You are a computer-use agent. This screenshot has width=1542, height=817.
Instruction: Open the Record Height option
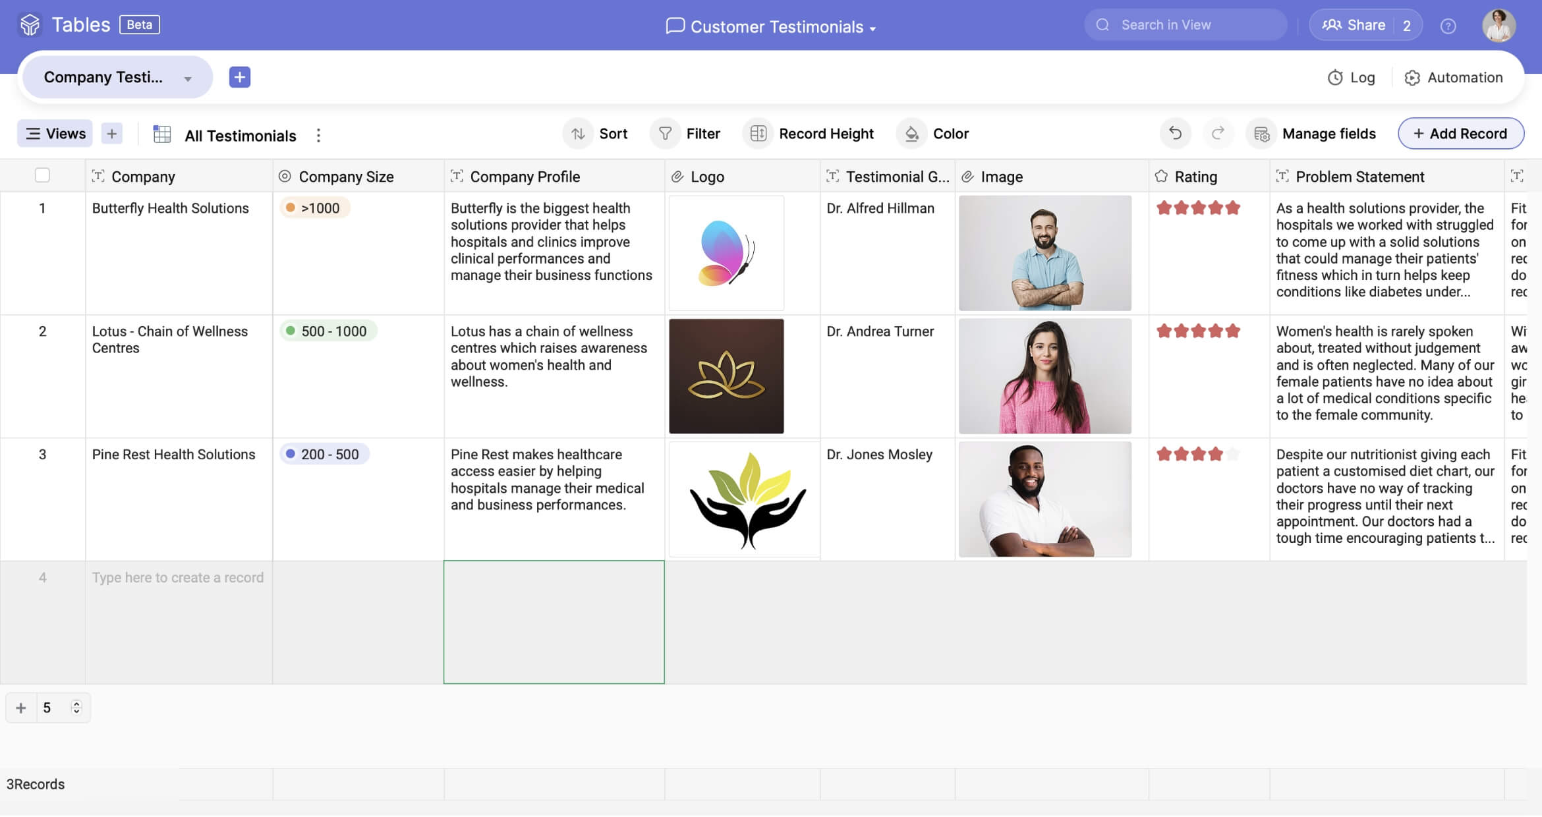(811, 134)
